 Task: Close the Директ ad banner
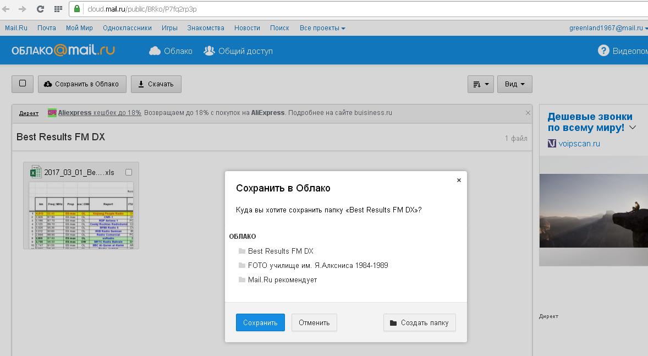[x=528, y=113]
